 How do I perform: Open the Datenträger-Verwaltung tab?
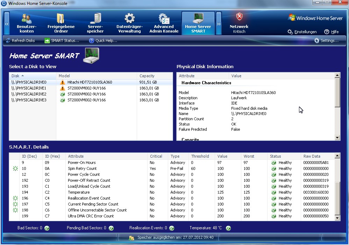129,23
